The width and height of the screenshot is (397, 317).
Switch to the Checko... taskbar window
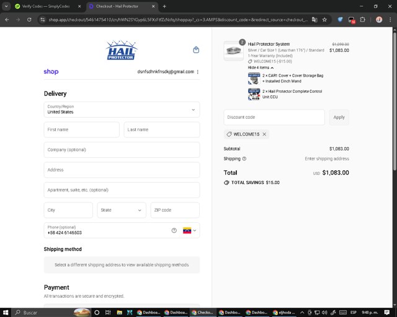tap(203, 313)
